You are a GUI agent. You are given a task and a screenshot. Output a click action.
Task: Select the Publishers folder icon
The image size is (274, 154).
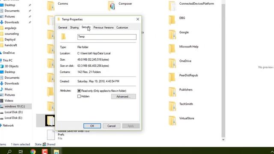172,92
